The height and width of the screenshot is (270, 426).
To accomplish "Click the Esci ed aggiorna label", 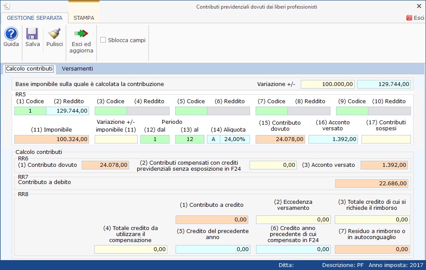I will point(81,47).
